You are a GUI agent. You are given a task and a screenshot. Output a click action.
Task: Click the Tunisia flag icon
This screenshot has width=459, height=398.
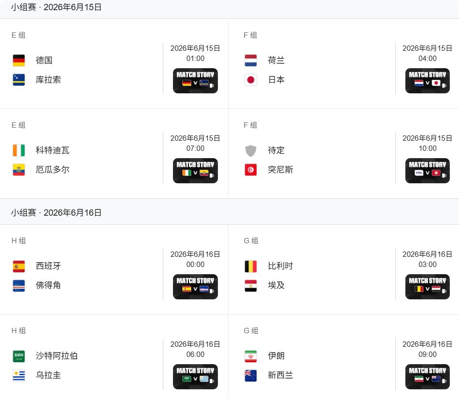tap(251, 170)
